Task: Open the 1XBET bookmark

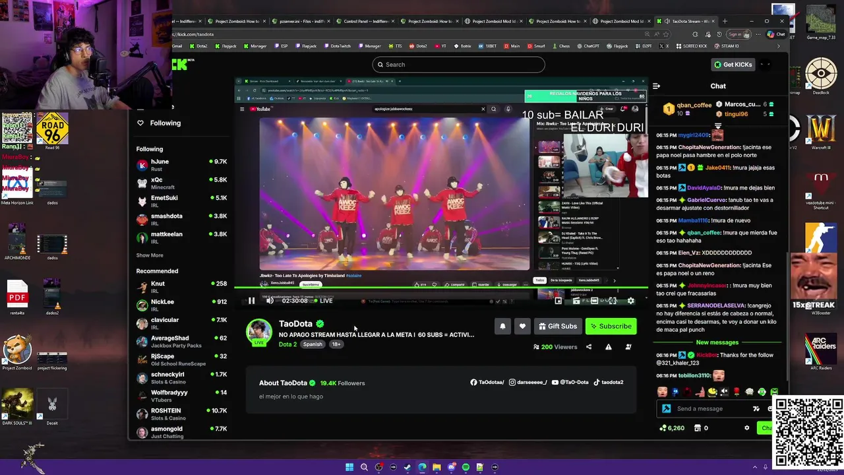Action: point(487,46)
